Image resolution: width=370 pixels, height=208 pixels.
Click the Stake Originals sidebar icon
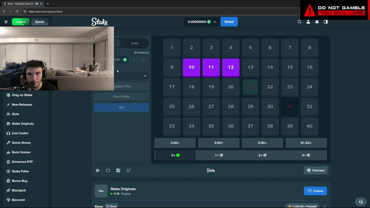click(8, 124)
